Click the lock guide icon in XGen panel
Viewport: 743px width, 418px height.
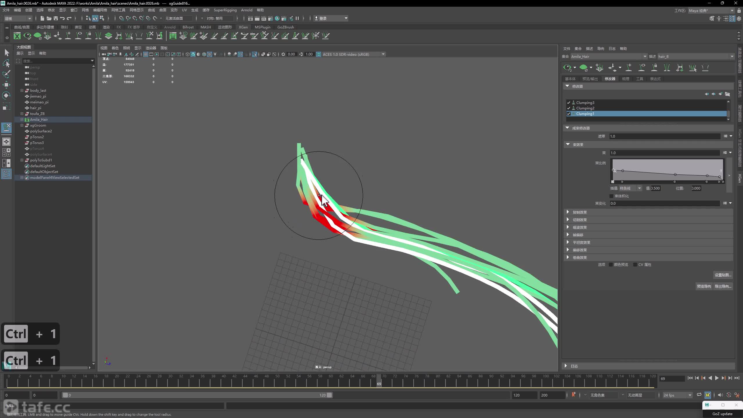click(x=654, y=68)
